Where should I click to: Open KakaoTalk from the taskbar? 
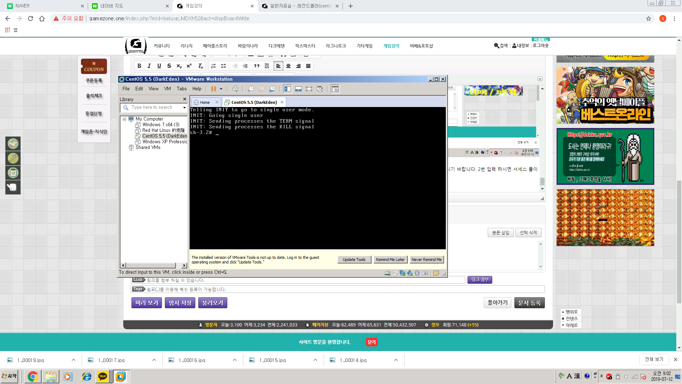point(103,376)
